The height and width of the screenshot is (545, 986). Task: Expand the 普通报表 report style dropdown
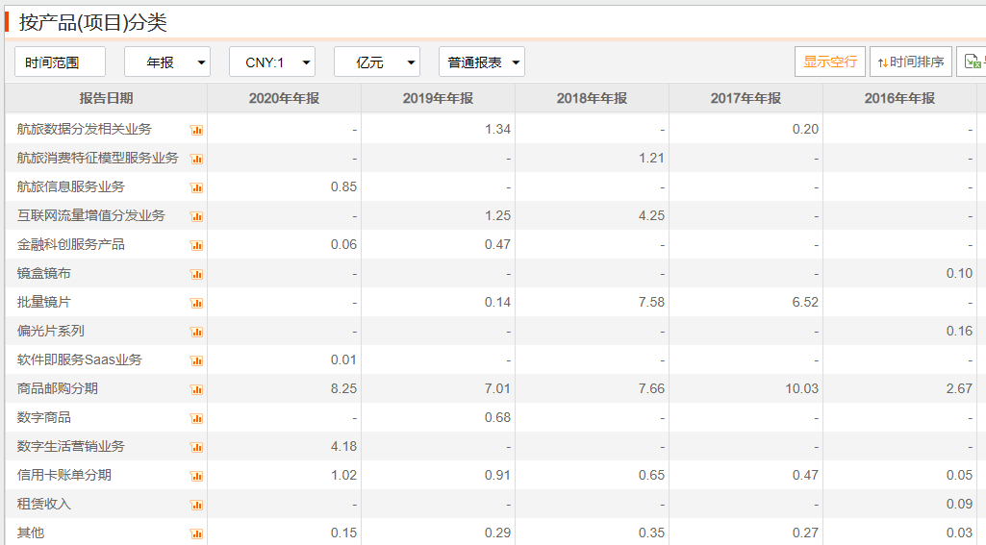(482, 62)
